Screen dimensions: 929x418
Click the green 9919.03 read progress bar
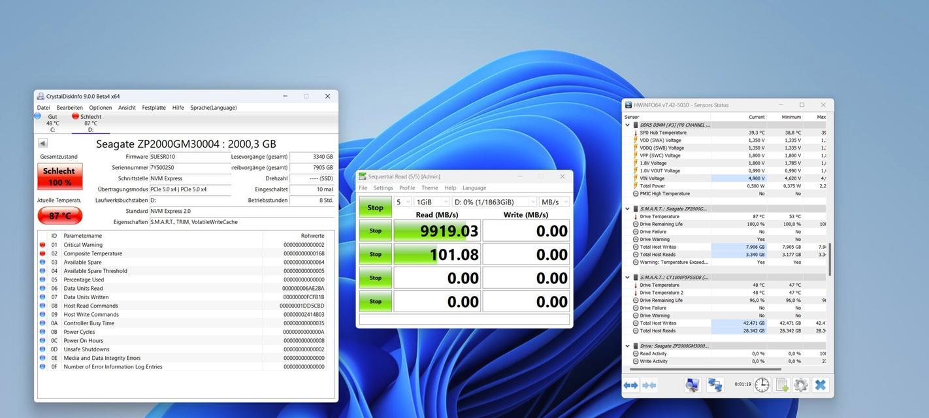437,231
